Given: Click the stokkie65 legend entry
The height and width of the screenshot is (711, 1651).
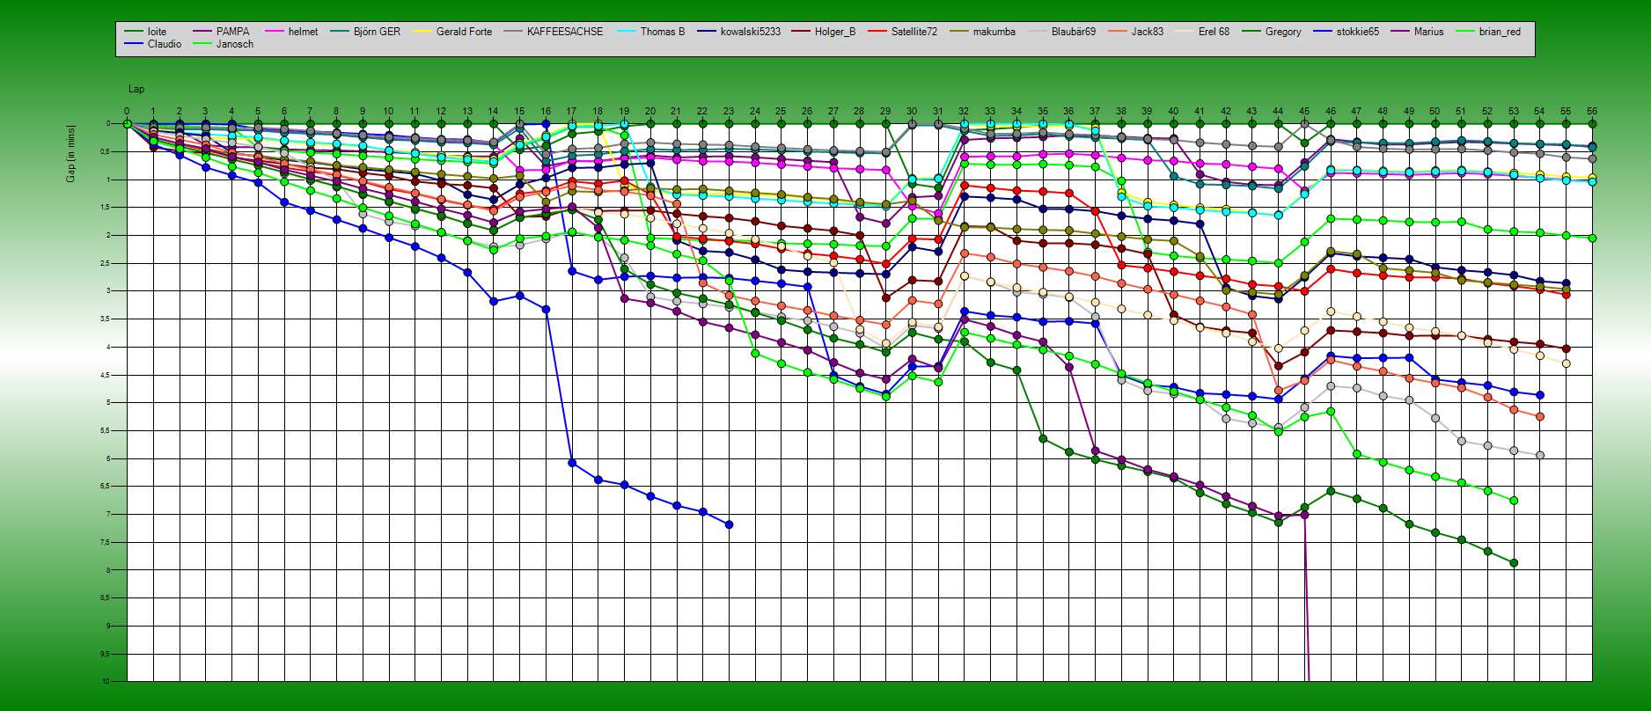Looking at the screenshot, I should point(1357,32).
